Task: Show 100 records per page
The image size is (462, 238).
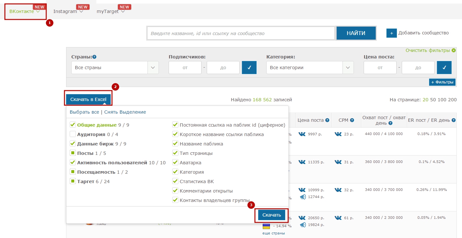Action: [442, 100]
